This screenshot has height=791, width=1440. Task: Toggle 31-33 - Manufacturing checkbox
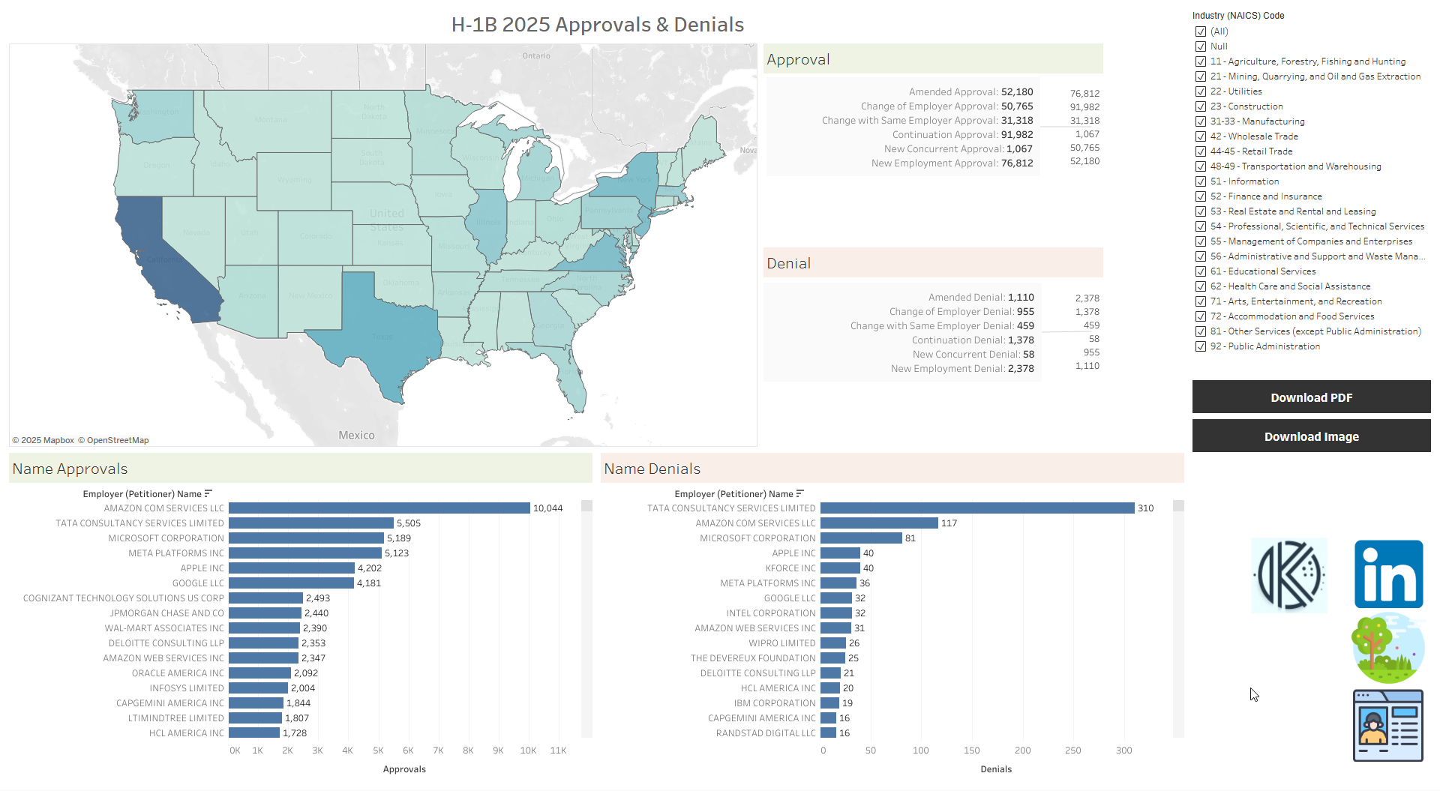(x=1201, y=121)
